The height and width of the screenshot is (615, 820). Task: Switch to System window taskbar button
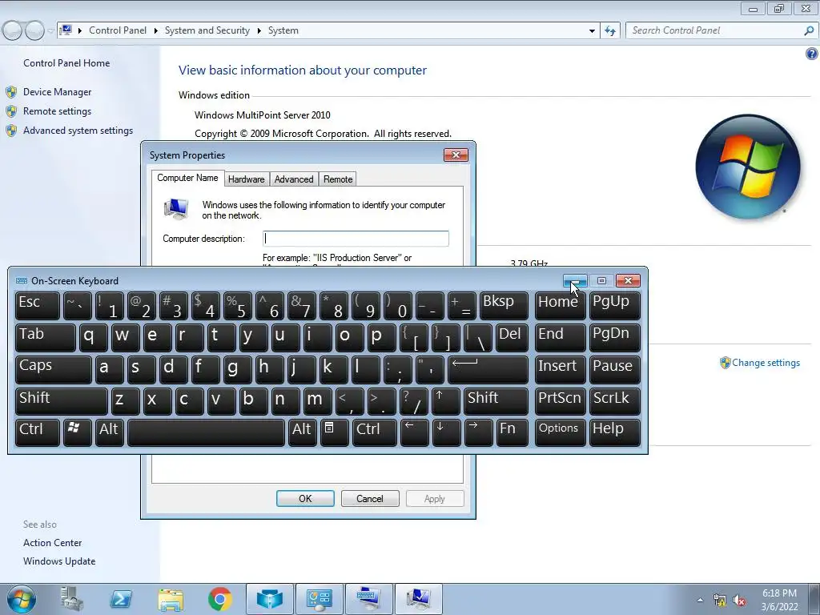tap(418, 599)
